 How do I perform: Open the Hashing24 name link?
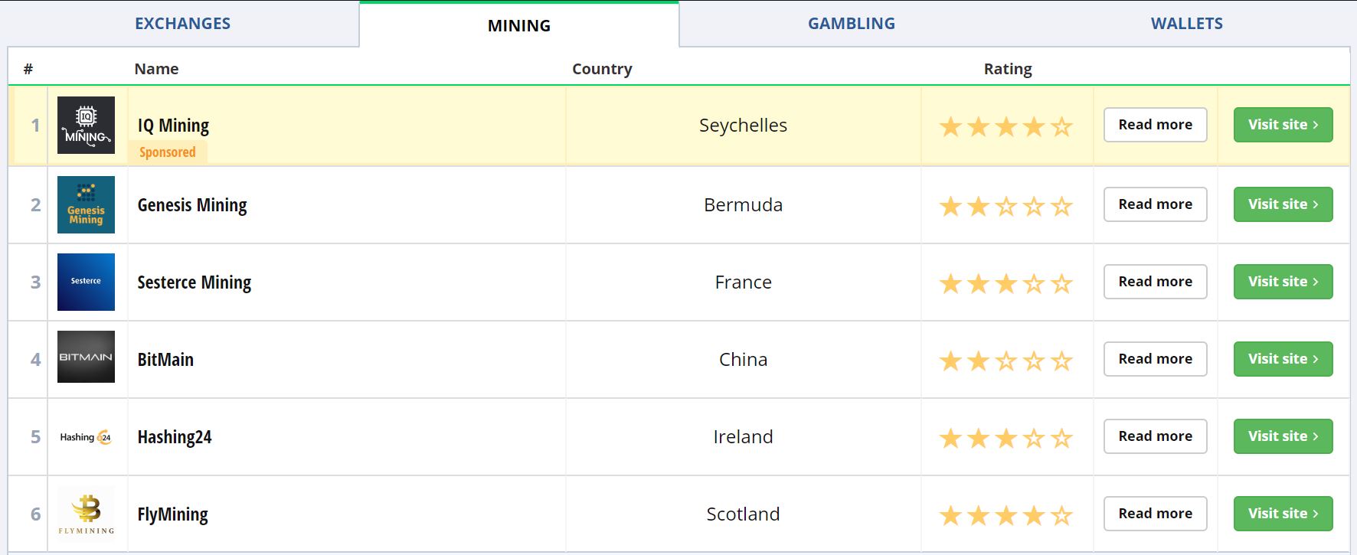pos(175,437)
